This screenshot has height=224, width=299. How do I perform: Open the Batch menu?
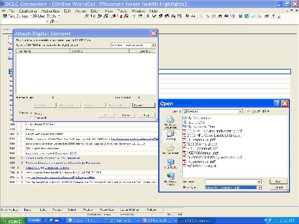point(95,11)
